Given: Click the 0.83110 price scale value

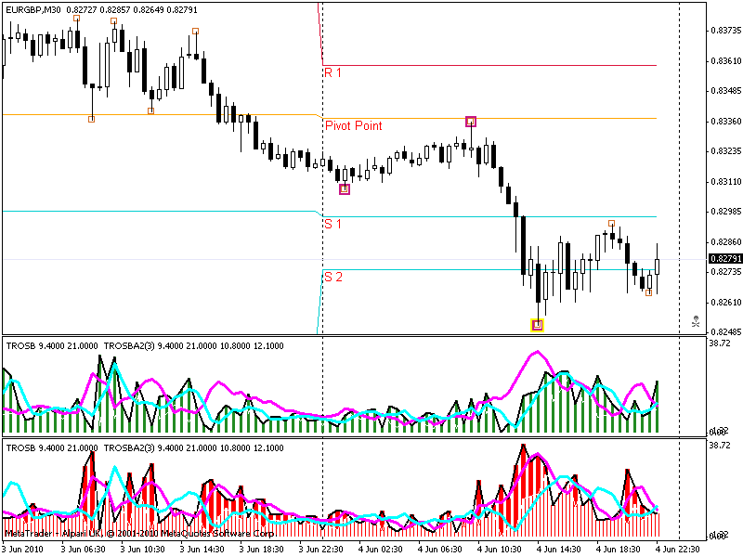Looking at the screenshot, I should pos(726,181).
